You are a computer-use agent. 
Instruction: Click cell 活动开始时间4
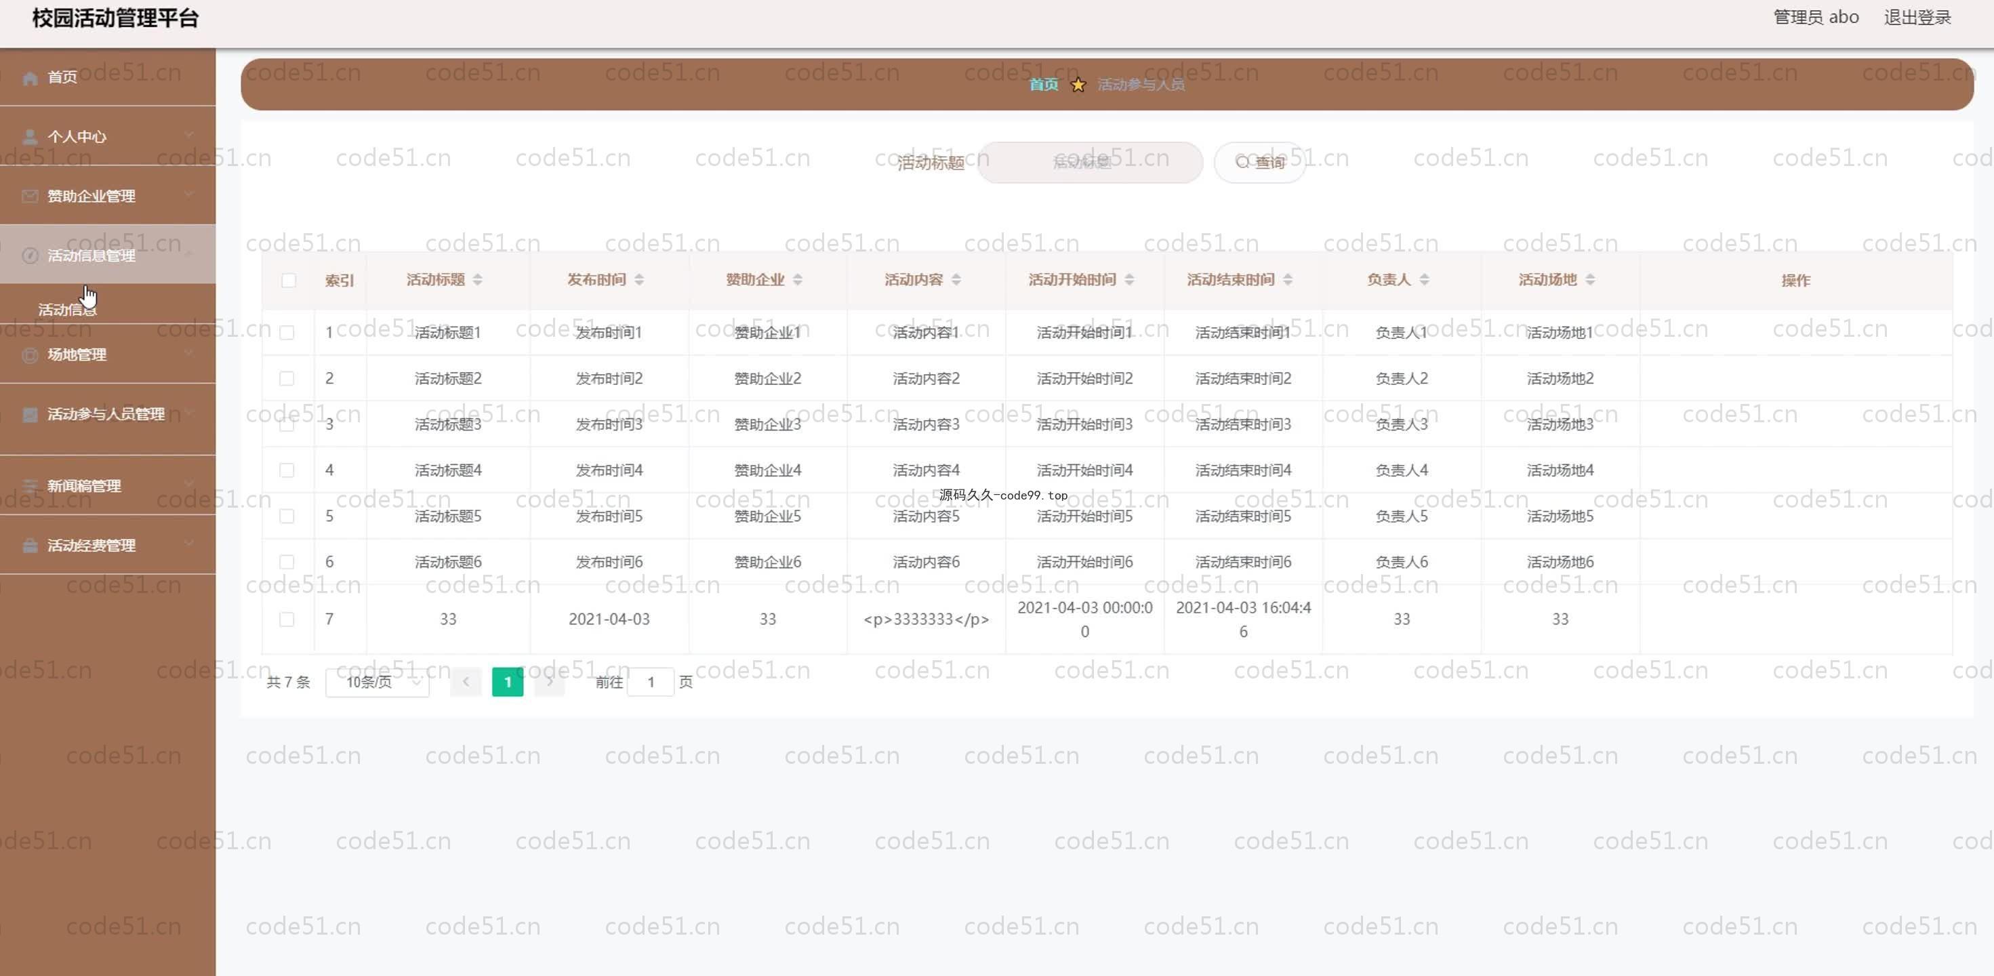[x=1084, y=470]
